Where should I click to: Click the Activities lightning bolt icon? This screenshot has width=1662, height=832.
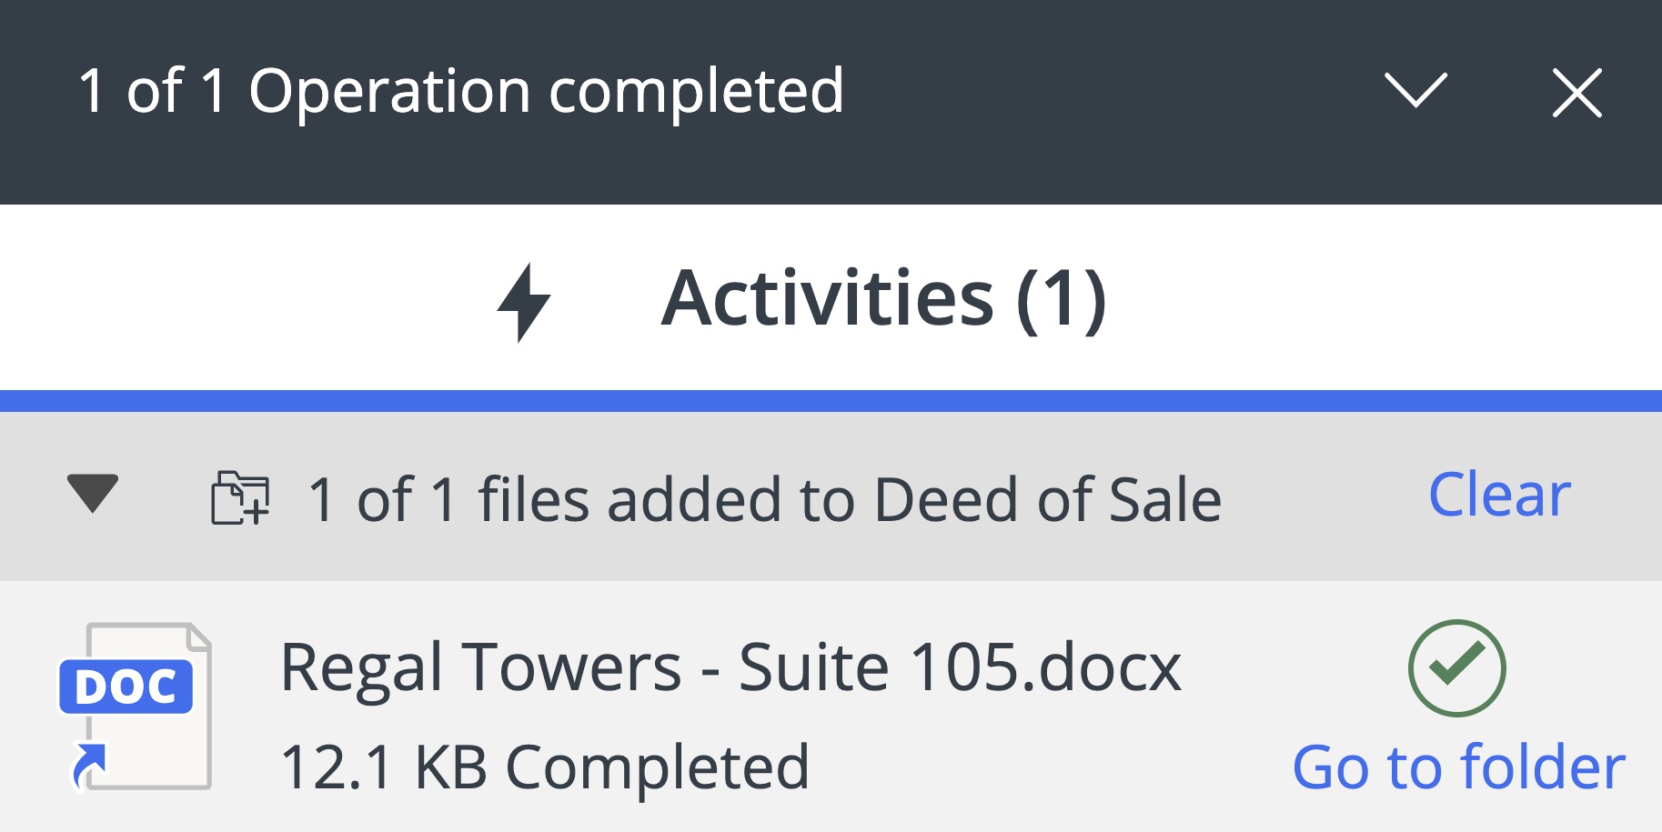523,302
